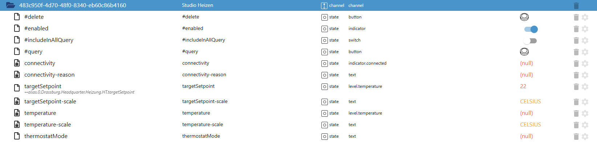The height and width of the screenshot is (142, 597).
Task: Click trash icon for connectivity-reason row
Action: [576, 75]
